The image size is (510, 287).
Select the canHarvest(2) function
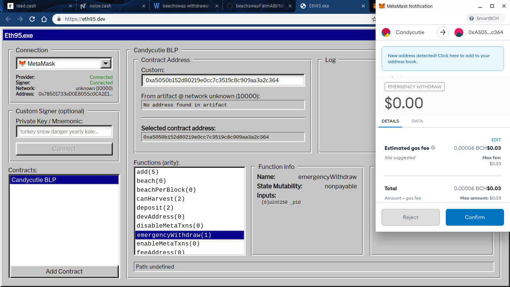pyautogui.click(x=189, y=199)
